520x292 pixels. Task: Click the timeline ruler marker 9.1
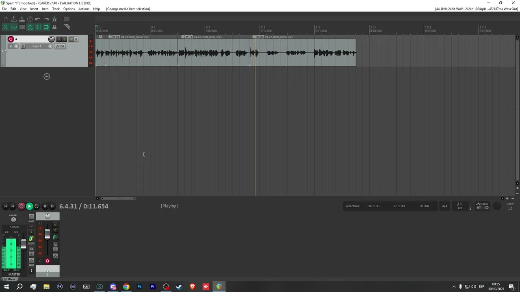pos(318,27)
